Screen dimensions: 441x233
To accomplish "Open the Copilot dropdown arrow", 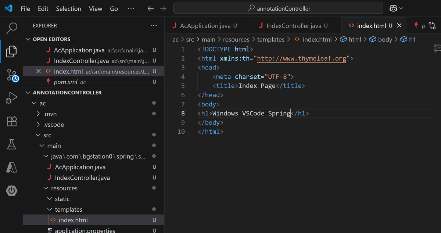I will pyautogui.click(x=401, y=8).
